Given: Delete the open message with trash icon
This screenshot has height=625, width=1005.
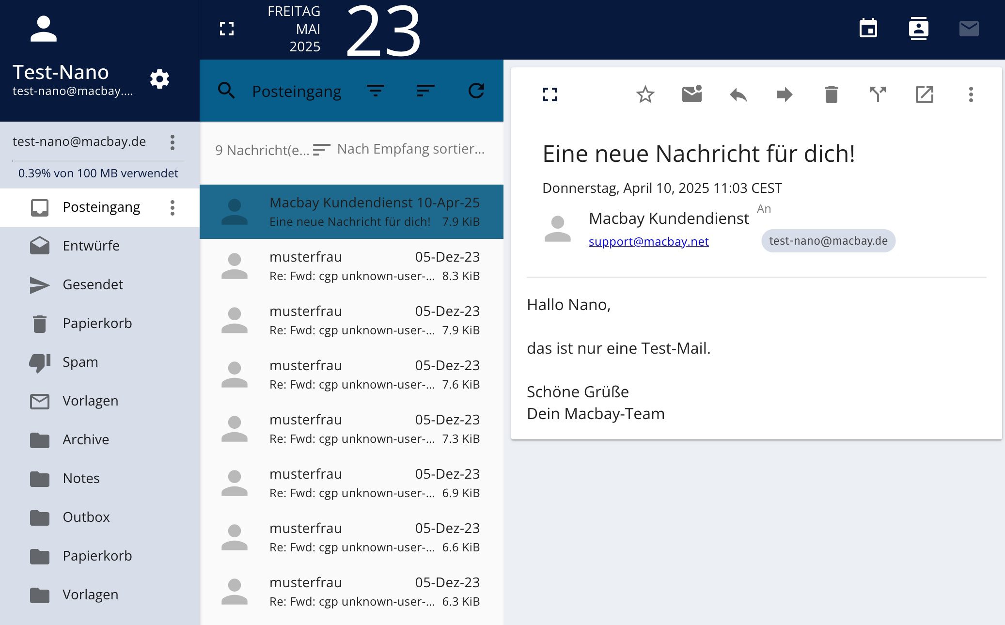Looking at the screenshot, I should (832, 94).
